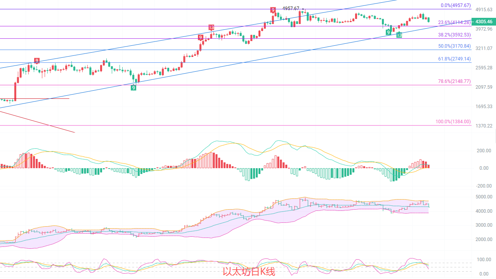Select green 9 marker beside green 13
Viewport: 496px width, 279px height.
388,32
